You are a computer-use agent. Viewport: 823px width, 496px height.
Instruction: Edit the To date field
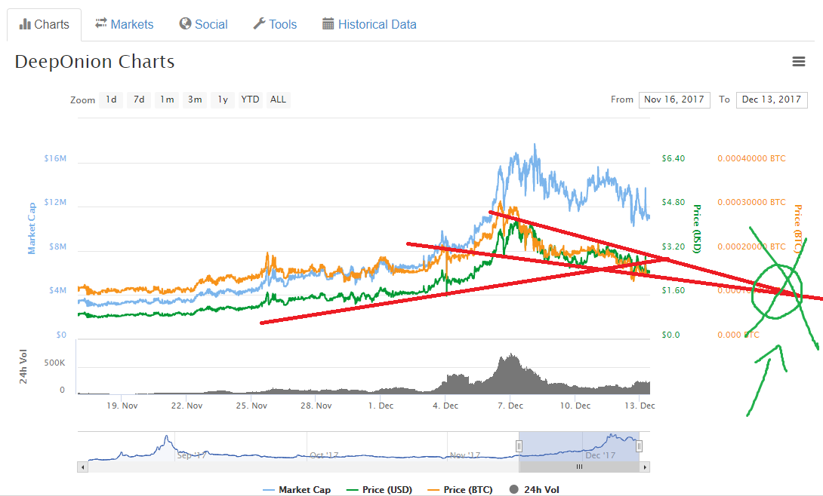772,100
